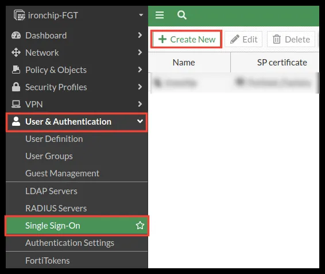The height and width of the screenshot is (274, 325).
Task: Click the Security Profiles lock icon
Action: point(16,87)
